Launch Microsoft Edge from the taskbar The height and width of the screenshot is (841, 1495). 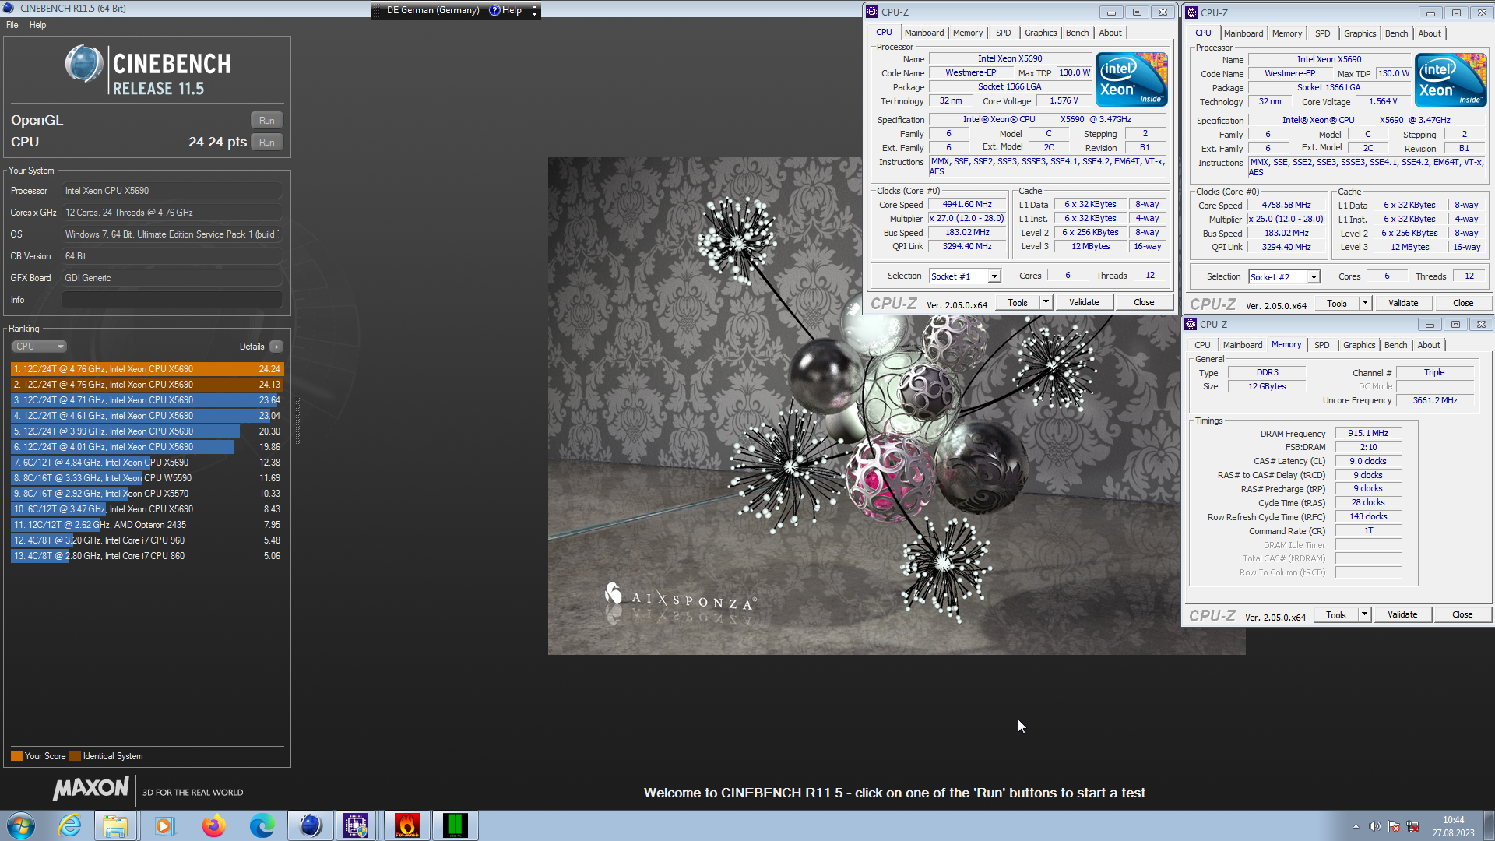[x=262, y=825]
